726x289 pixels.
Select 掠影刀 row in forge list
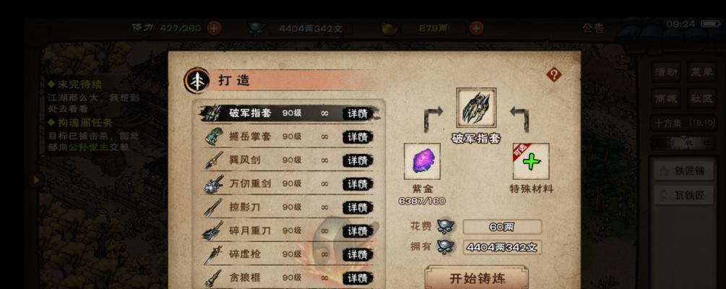pyautogui.click(x=288, y=207)
